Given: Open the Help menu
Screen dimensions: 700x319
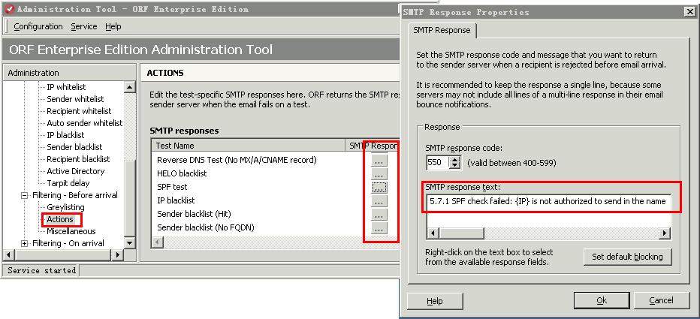Looking at the screenshot, I should (x=113, y=26).
